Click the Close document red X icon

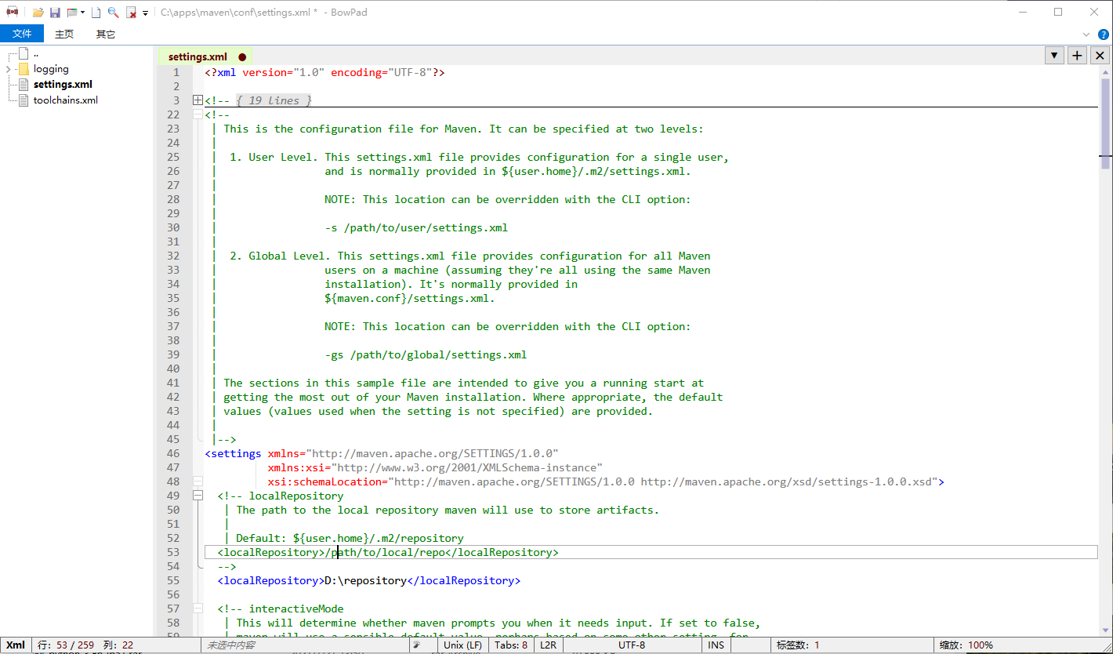[132, 13]
